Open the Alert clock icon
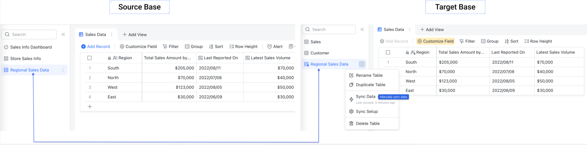The height and width of the screenshot is (145, 587). click(x=269, y=47)
